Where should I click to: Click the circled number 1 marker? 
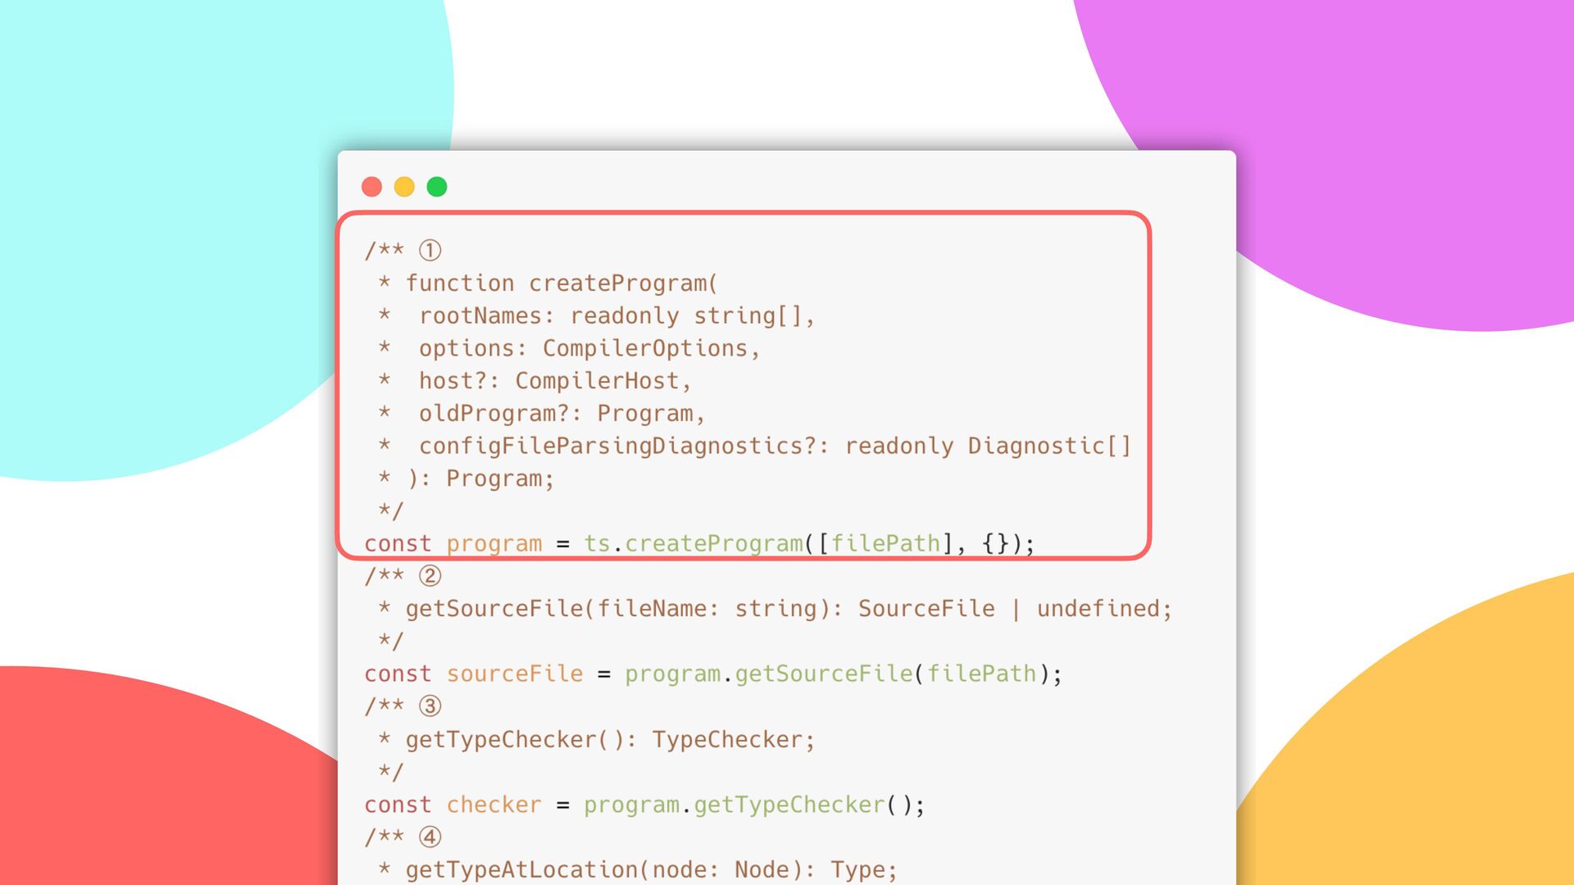pyautogui.click(x=430, y=250)
